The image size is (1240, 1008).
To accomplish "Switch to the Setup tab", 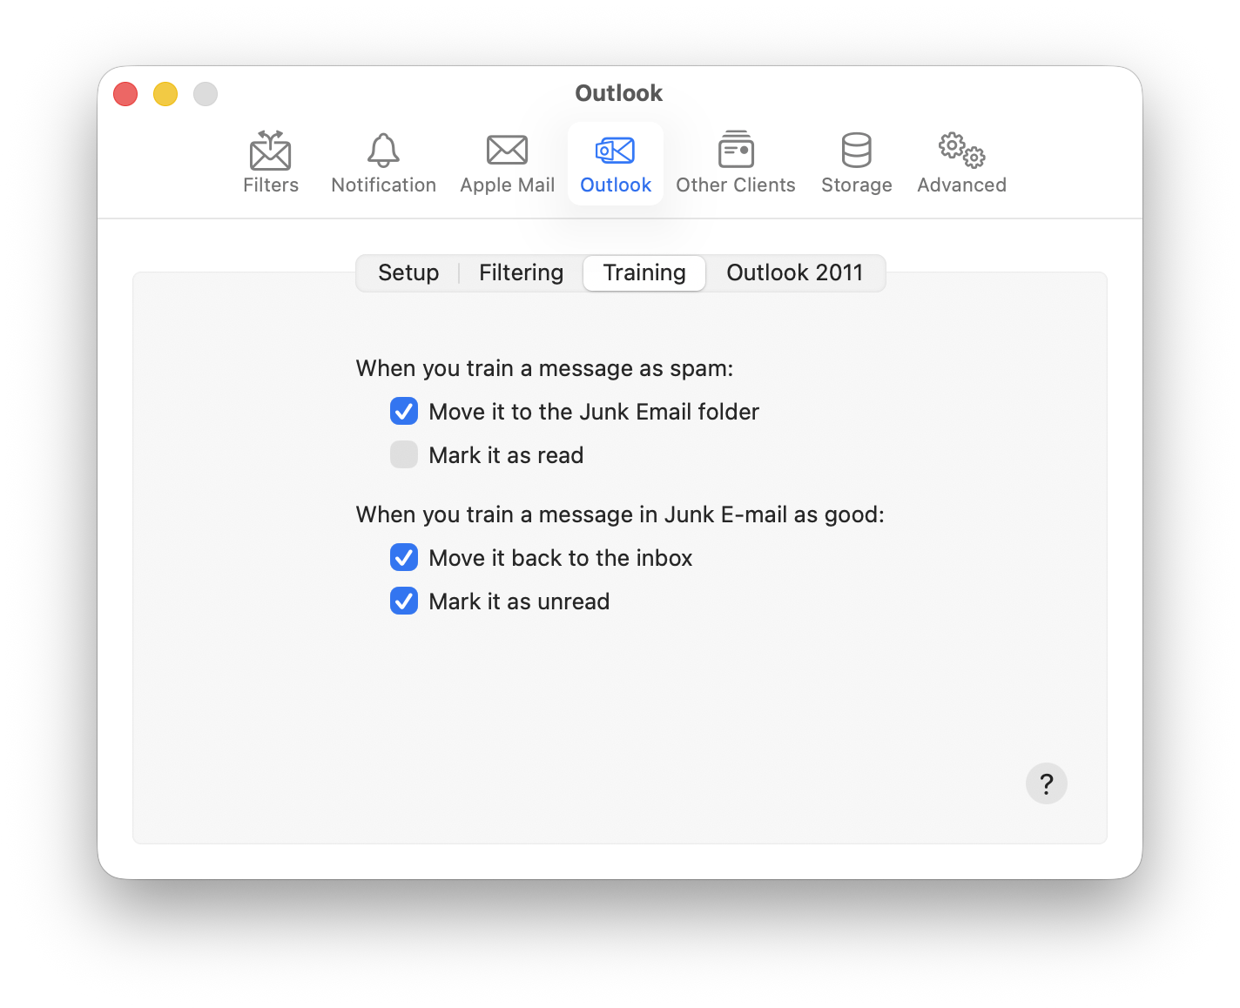I will click(408, 272).
